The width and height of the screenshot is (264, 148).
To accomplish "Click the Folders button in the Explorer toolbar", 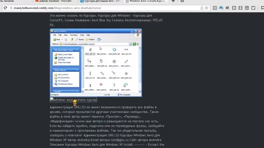I will [x=90, y=39].
